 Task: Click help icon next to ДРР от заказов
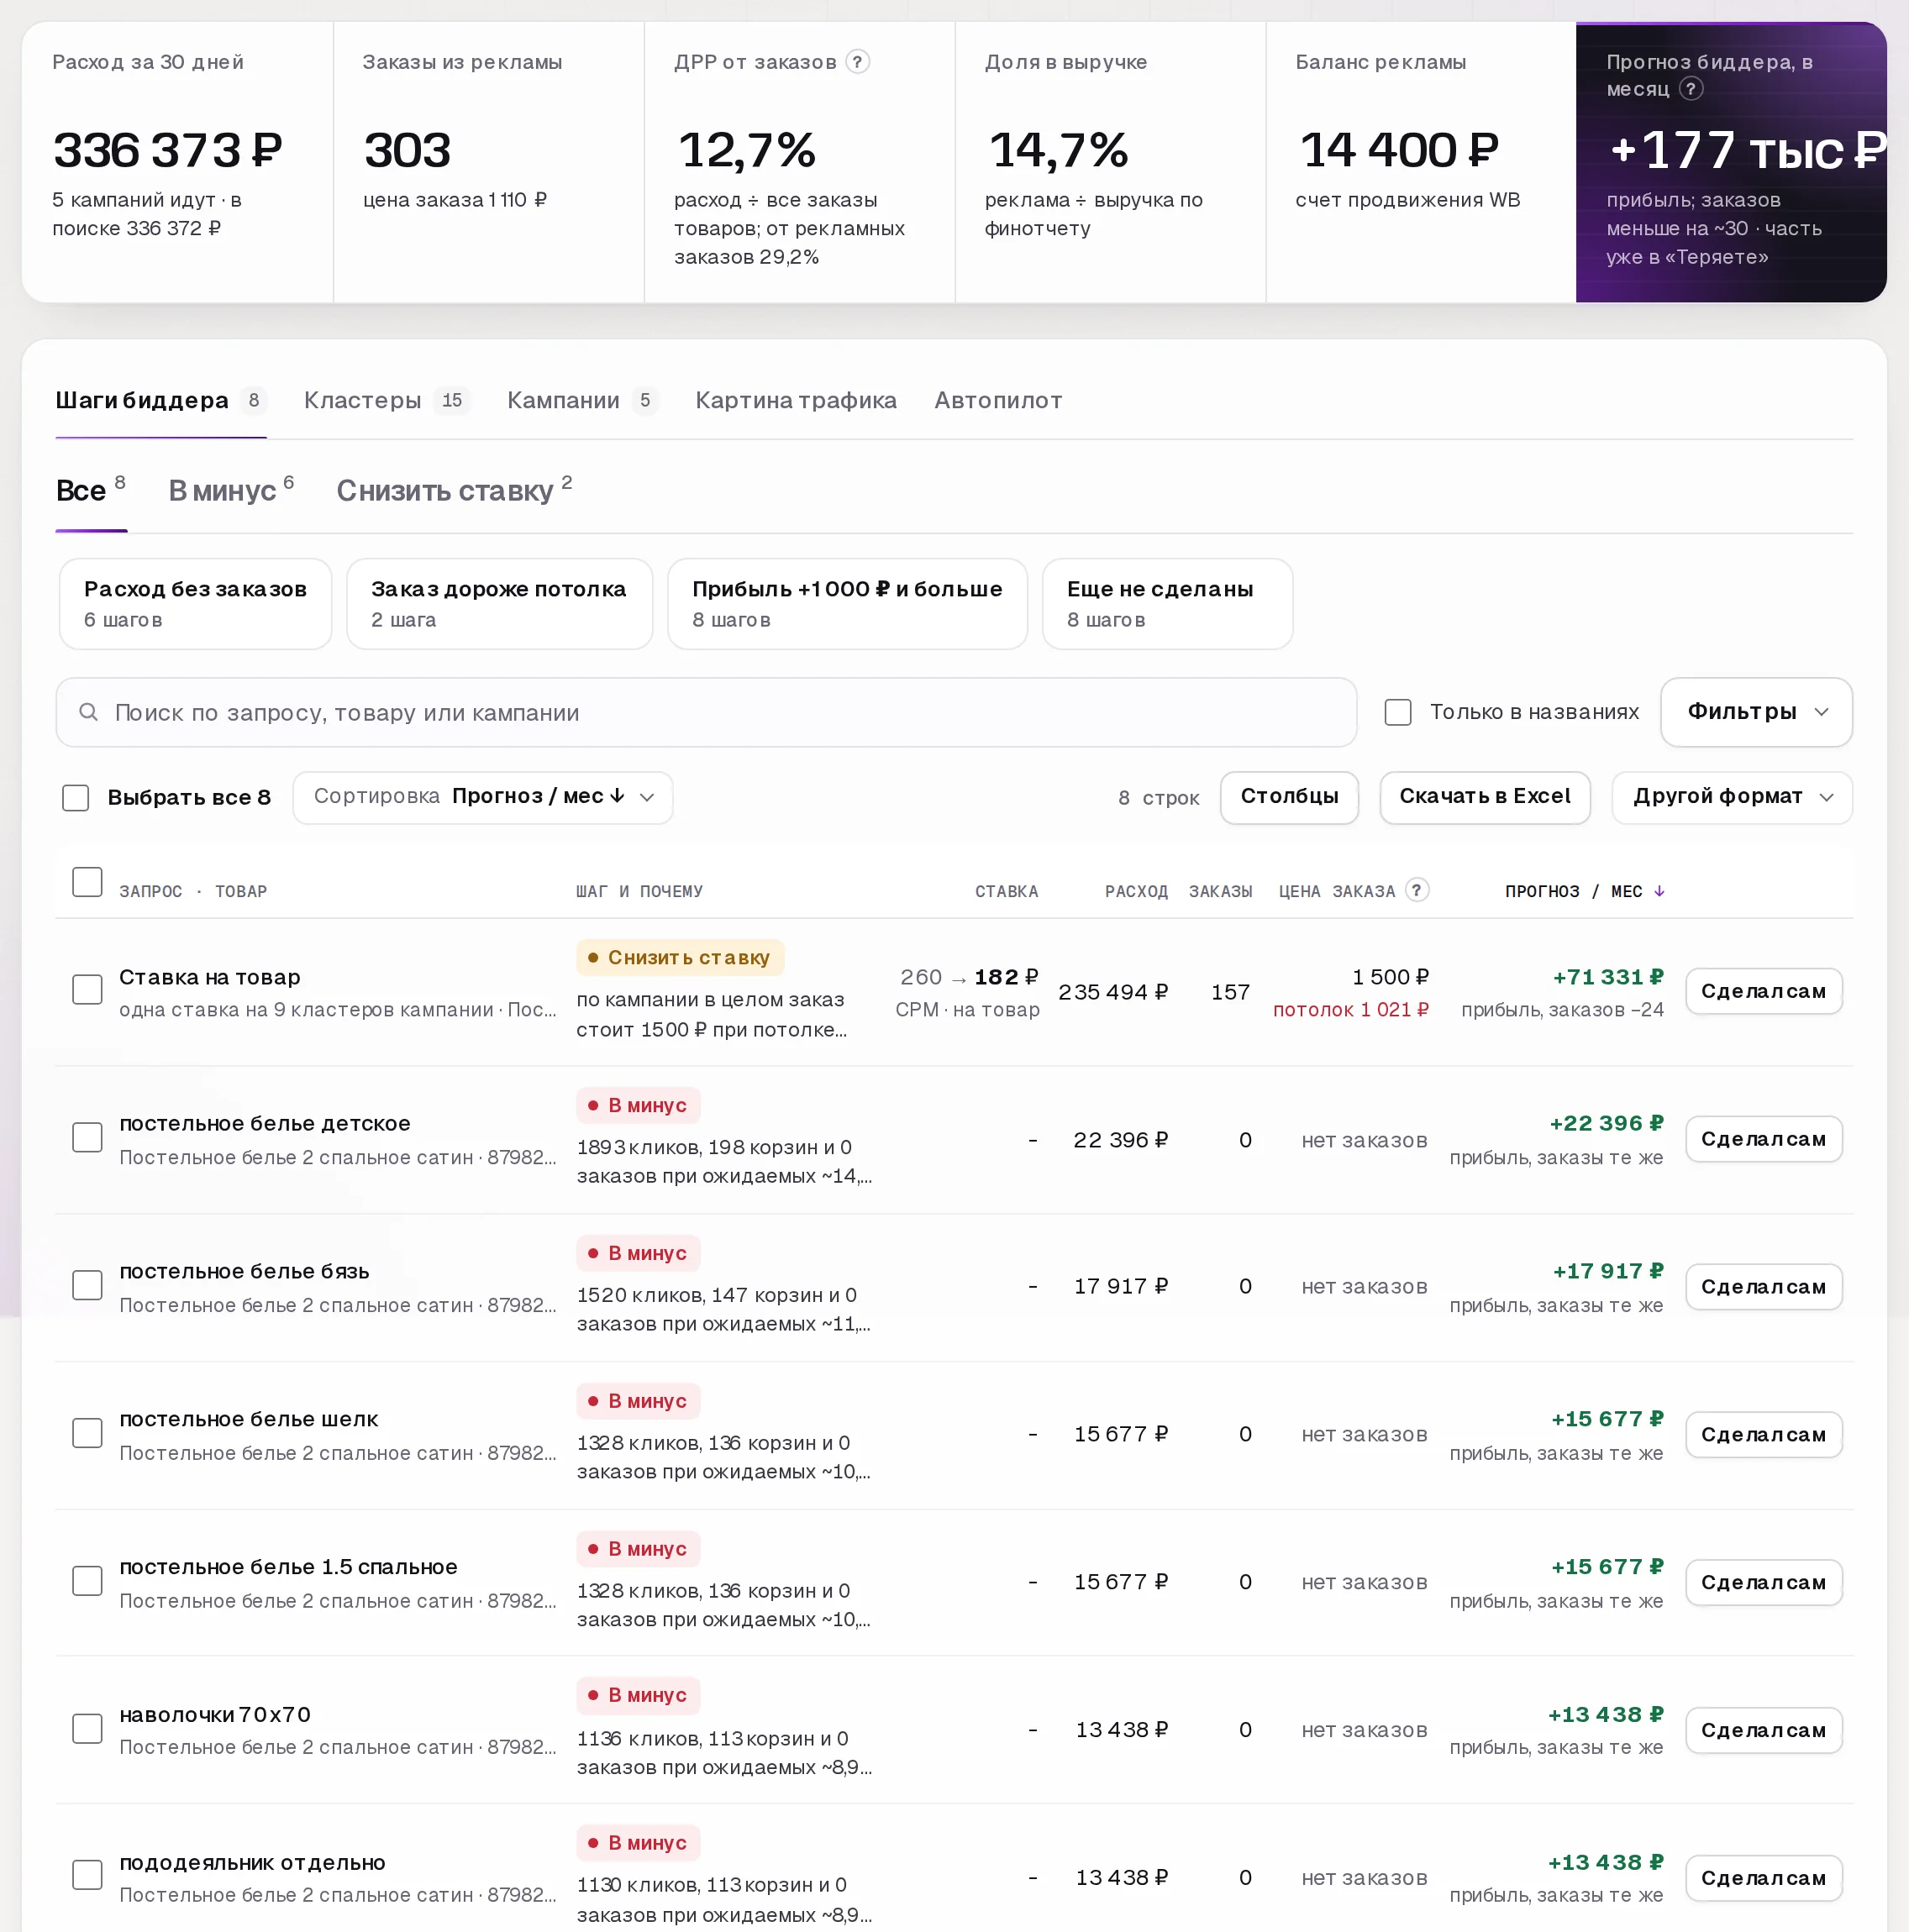[857, 62]
